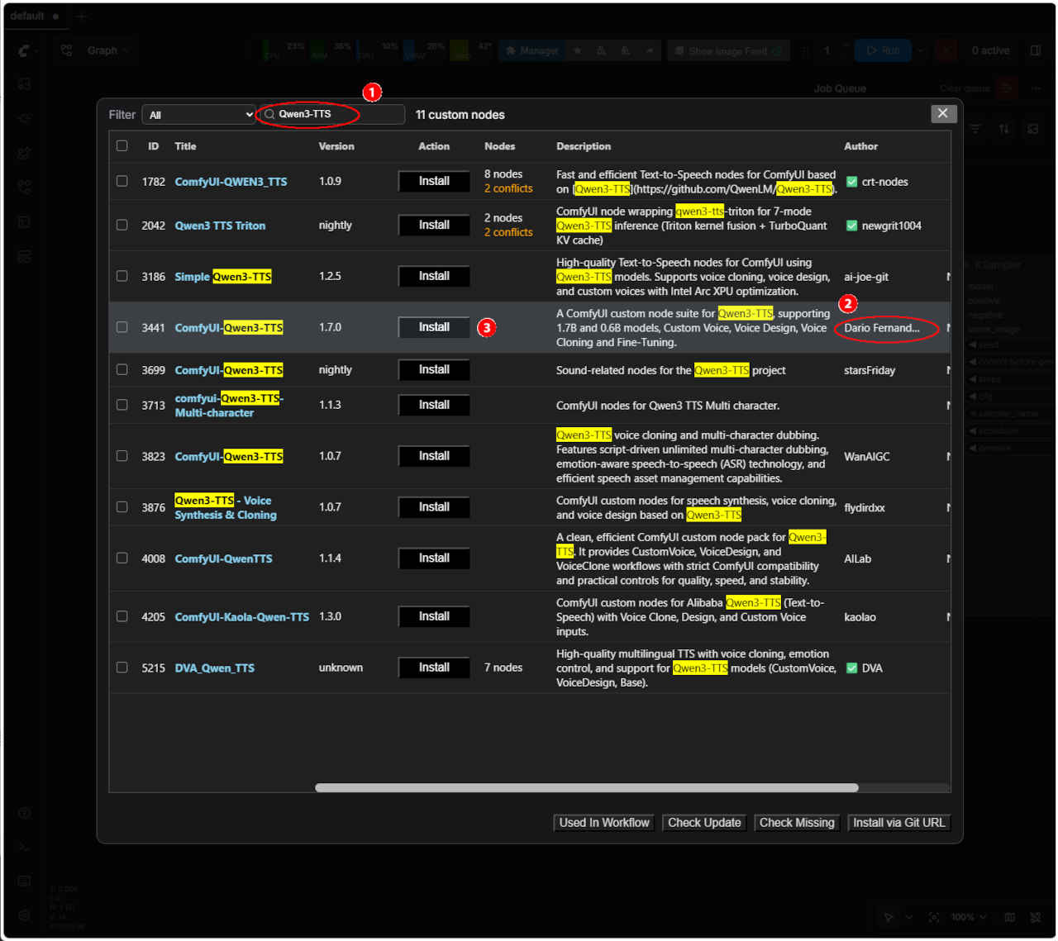This screenshot has height=941, width=1058.
Task: Sort the table by the Author column header
Action: 860,146
